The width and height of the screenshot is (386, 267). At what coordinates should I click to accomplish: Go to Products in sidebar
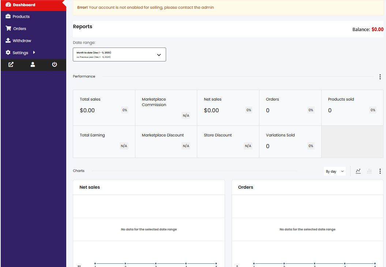pyautogui.click(x=21, y=16)
